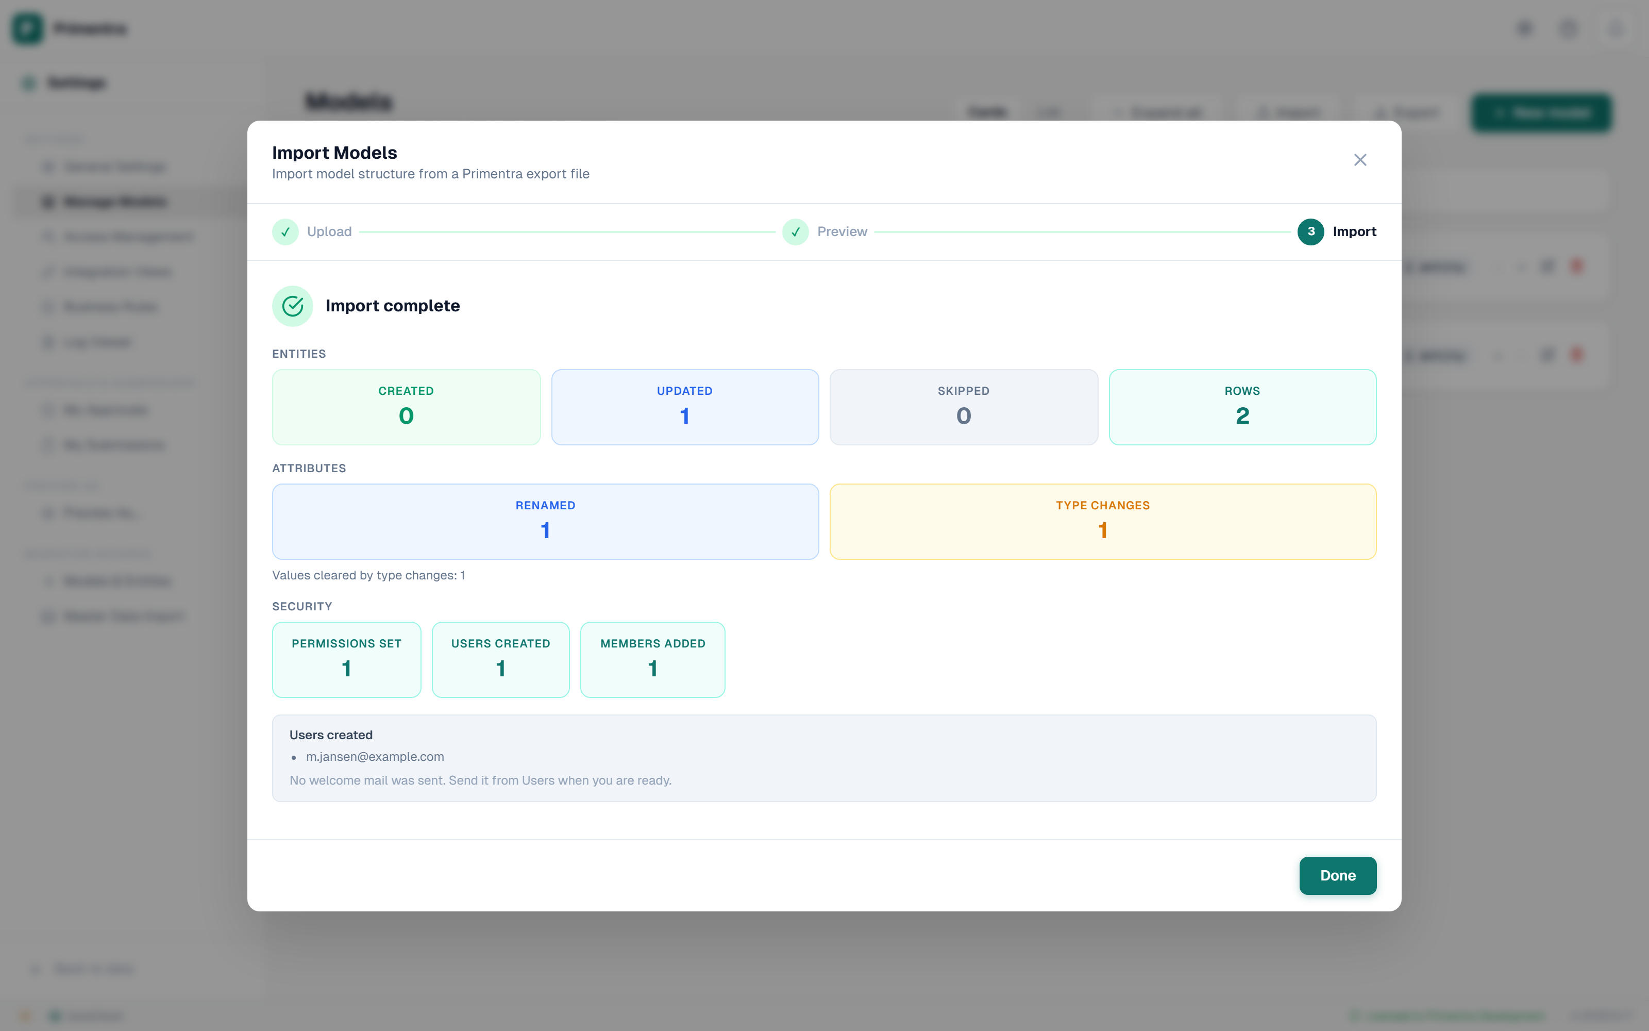
Task: Click the ENTITIES section label
Action: [299, 354]
